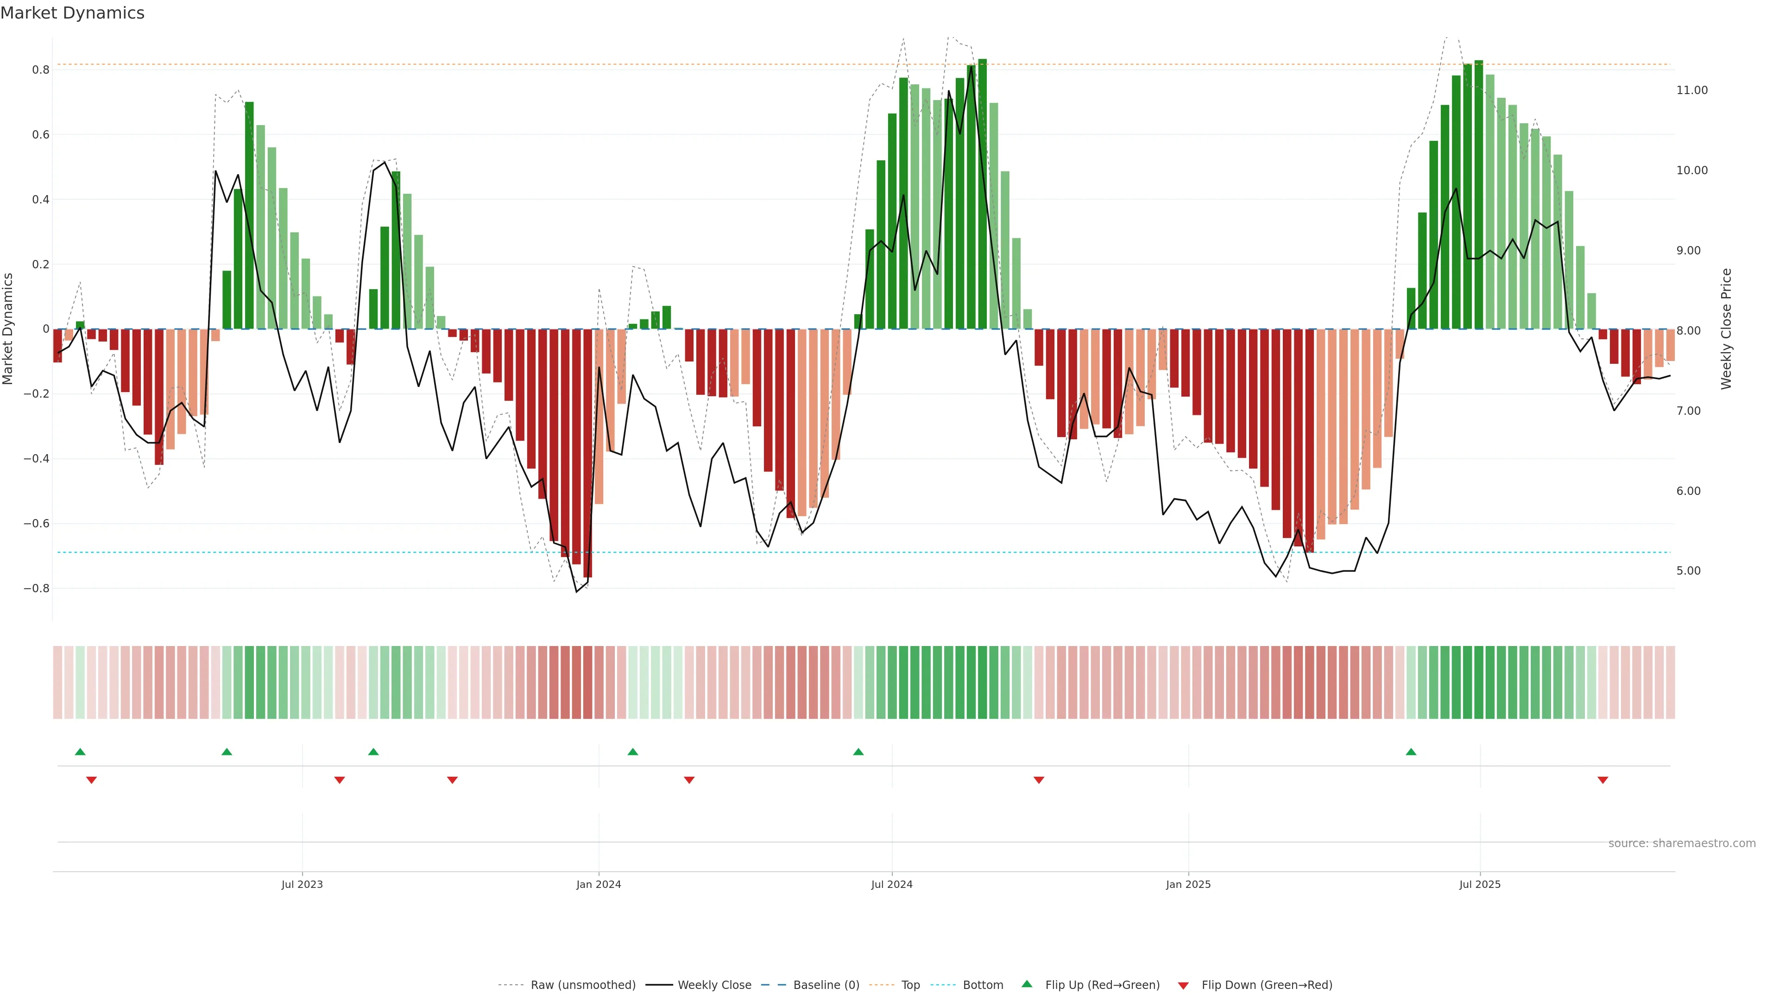Image resolution: width=1779 pixels, height=1001 pixels.
Task: Click the flip-up marker just before Jul 2024
Action: point(858,752)
